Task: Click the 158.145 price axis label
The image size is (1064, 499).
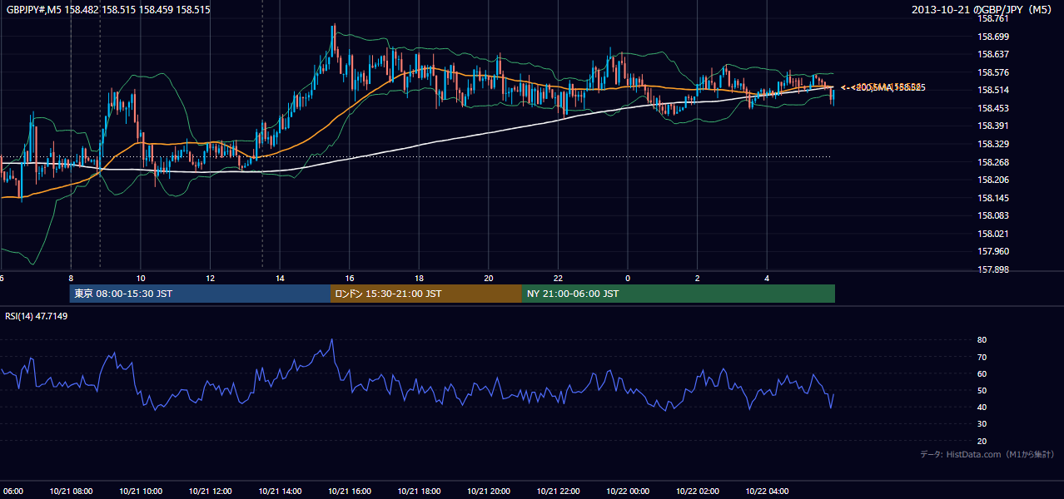Action: coord(993,198)
